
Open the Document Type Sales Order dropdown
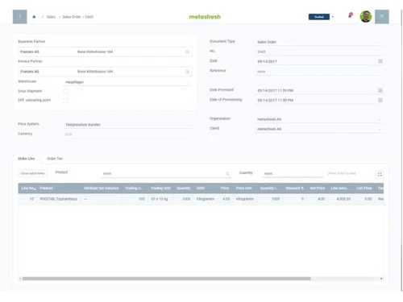tap(319, 42)
